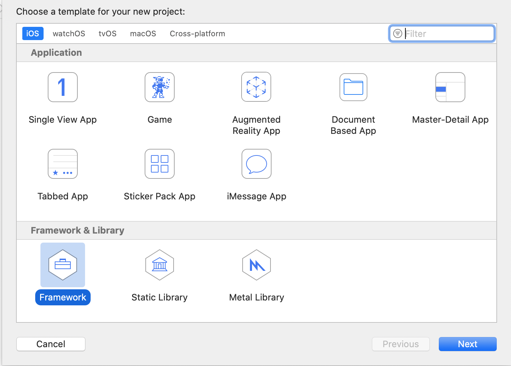Viewport: 511px width, 366px height.
Task: Click the Tabbed App label
Action: (63, 196)
